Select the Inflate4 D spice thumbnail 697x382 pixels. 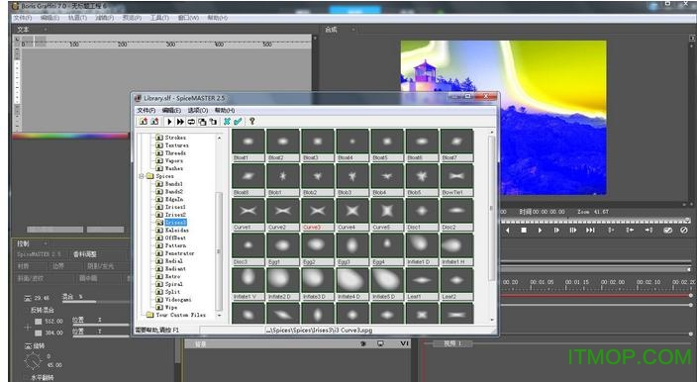pos(352,284)
